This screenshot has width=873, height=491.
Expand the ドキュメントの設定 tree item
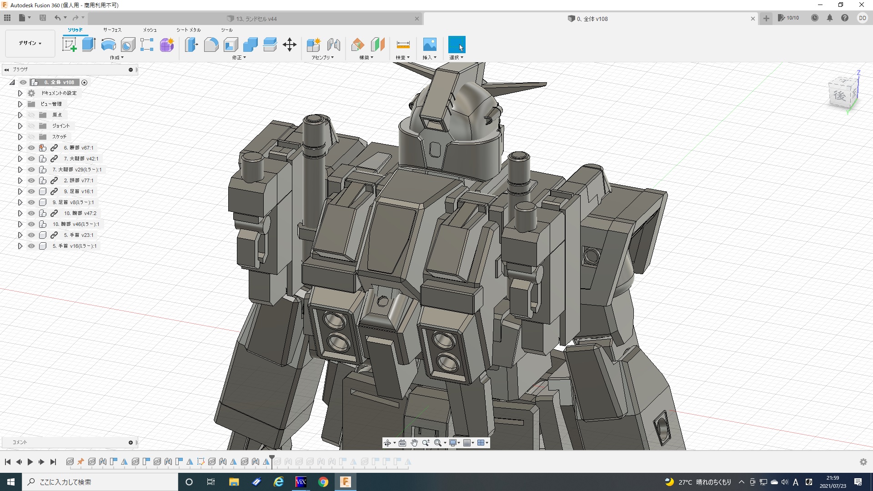pyautogui.click(x=20, y=93)
